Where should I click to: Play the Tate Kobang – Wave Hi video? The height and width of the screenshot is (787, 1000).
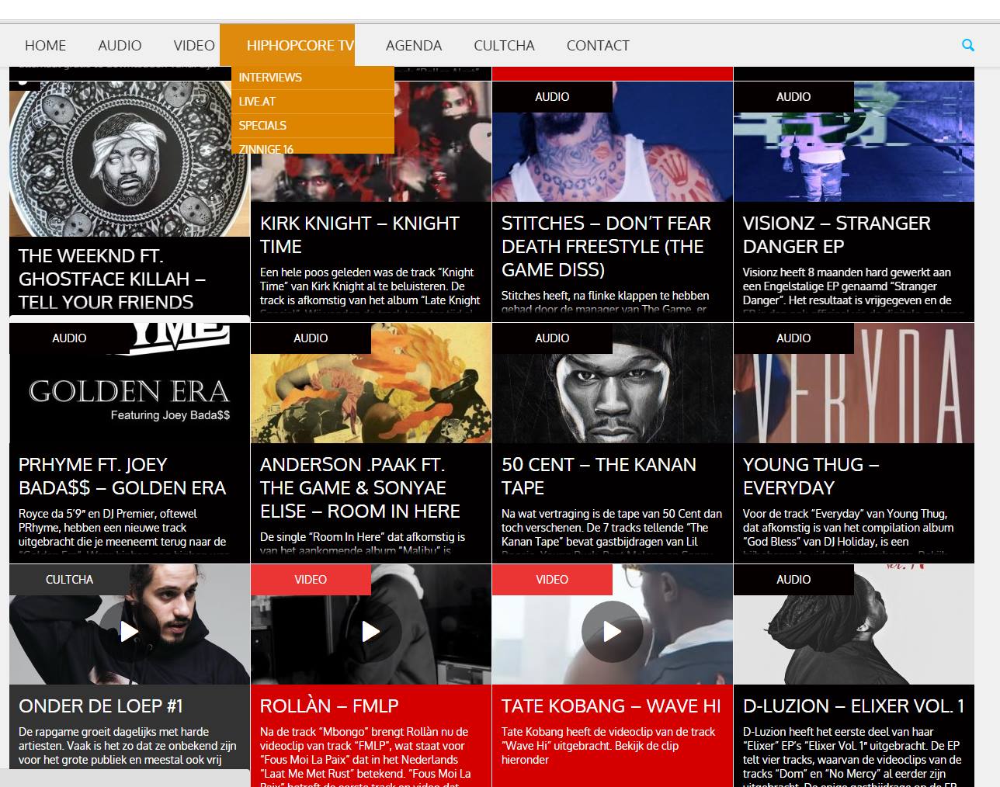(613, 631)
